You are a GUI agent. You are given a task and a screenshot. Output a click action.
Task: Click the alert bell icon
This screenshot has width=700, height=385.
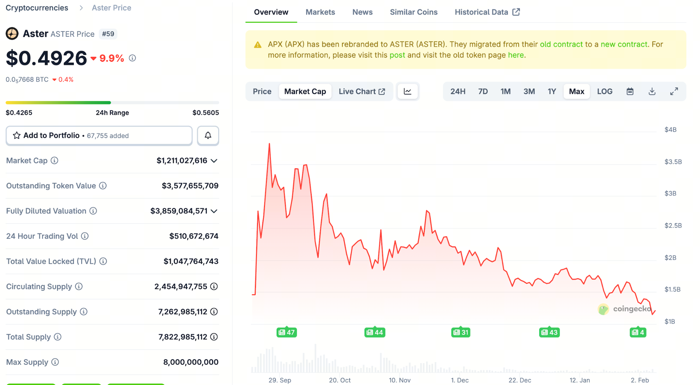click(208, 136)
